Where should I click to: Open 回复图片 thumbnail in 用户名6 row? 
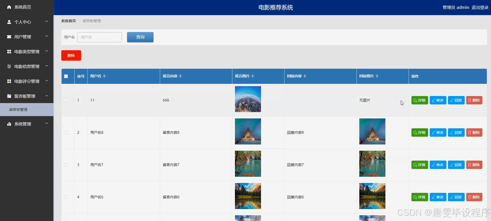point(372,196)
